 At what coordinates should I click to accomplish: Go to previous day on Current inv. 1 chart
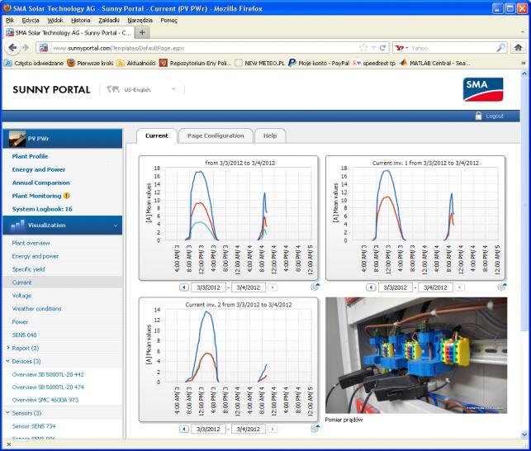pyautogui.click(x=371, y=287)
